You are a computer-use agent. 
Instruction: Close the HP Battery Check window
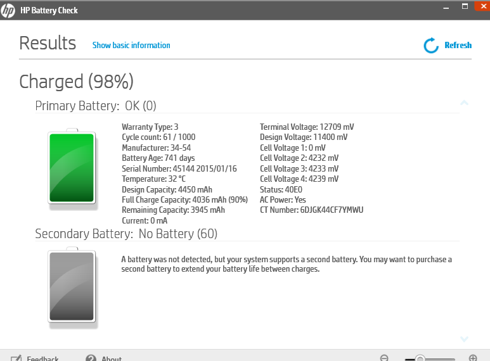point(482,6)
